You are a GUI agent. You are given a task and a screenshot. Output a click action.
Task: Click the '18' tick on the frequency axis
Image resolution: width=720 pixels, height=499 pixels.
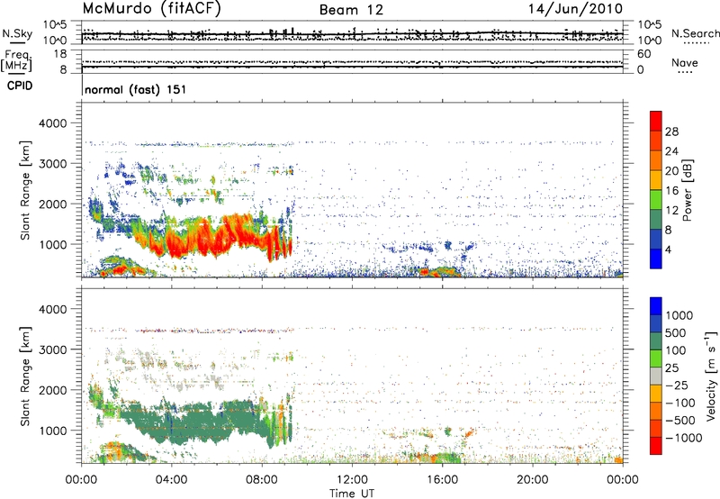click(60, 54)
